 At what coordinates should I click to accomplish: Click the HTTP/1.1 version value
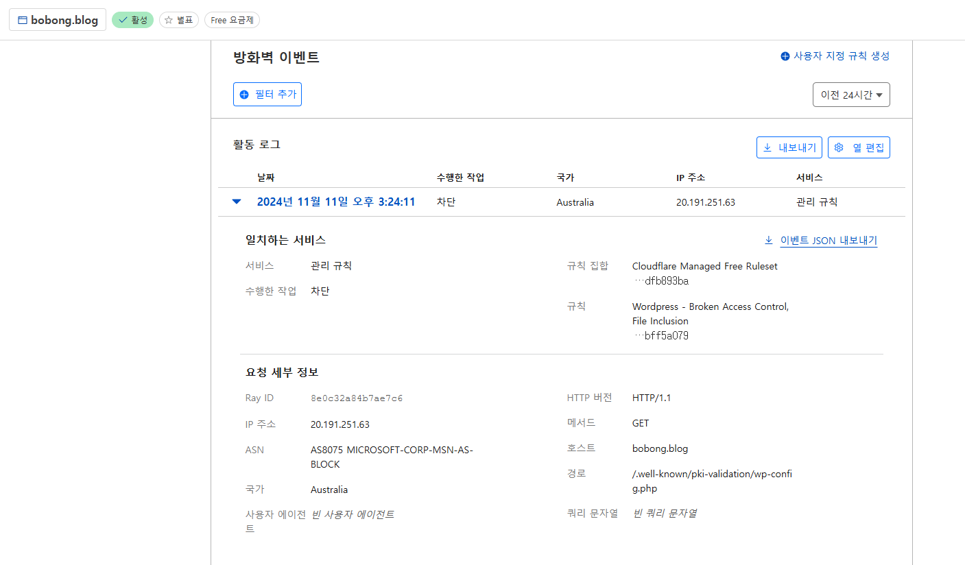pyautogui.click(x=652, y=398)
